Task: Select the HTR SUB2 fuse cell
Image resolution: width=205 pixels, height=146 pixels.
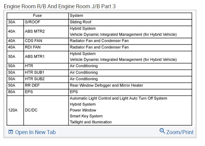Action: click(x=35, y=79)
